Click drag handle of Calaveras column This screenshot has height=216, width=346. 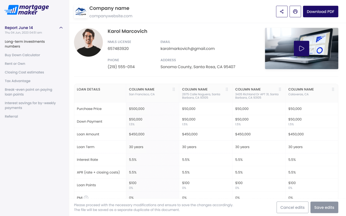coord(333,89)
